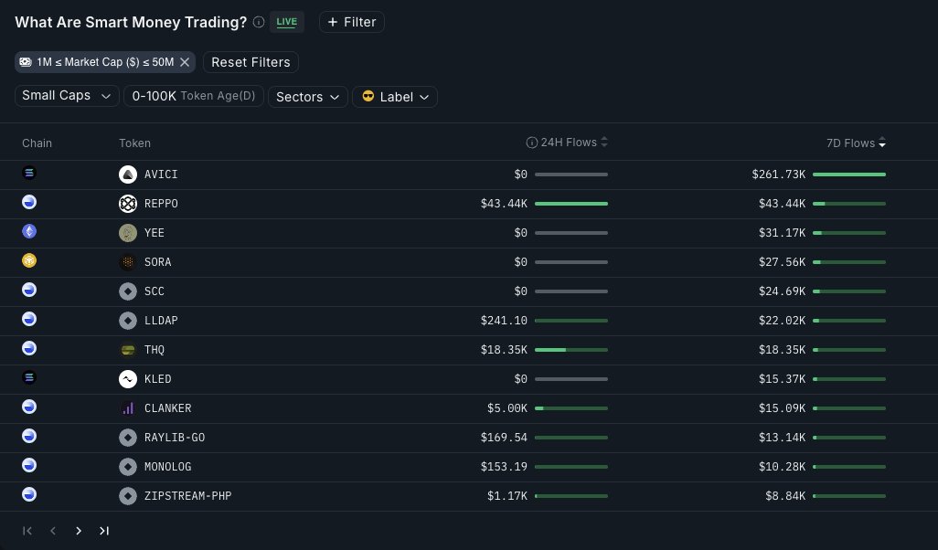Click the $15.37K value in KLED row
This screenshot has width=938, height=550.
[x=783, y=380]
